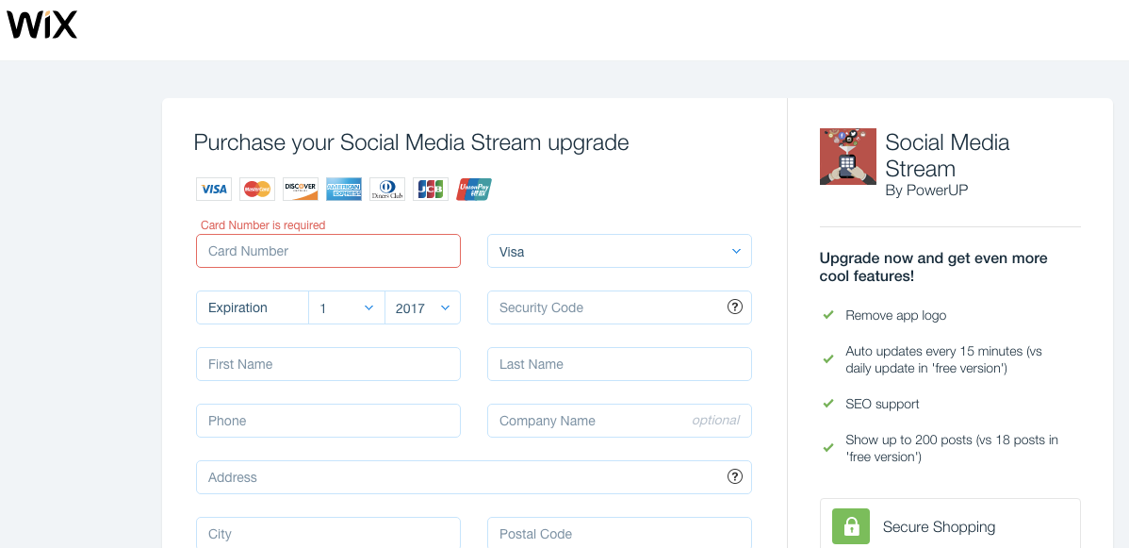Image resolution: width=1129 pixels, height=548 pixels.
Task: Click the American Express icon
Action: tap(343, 190)
